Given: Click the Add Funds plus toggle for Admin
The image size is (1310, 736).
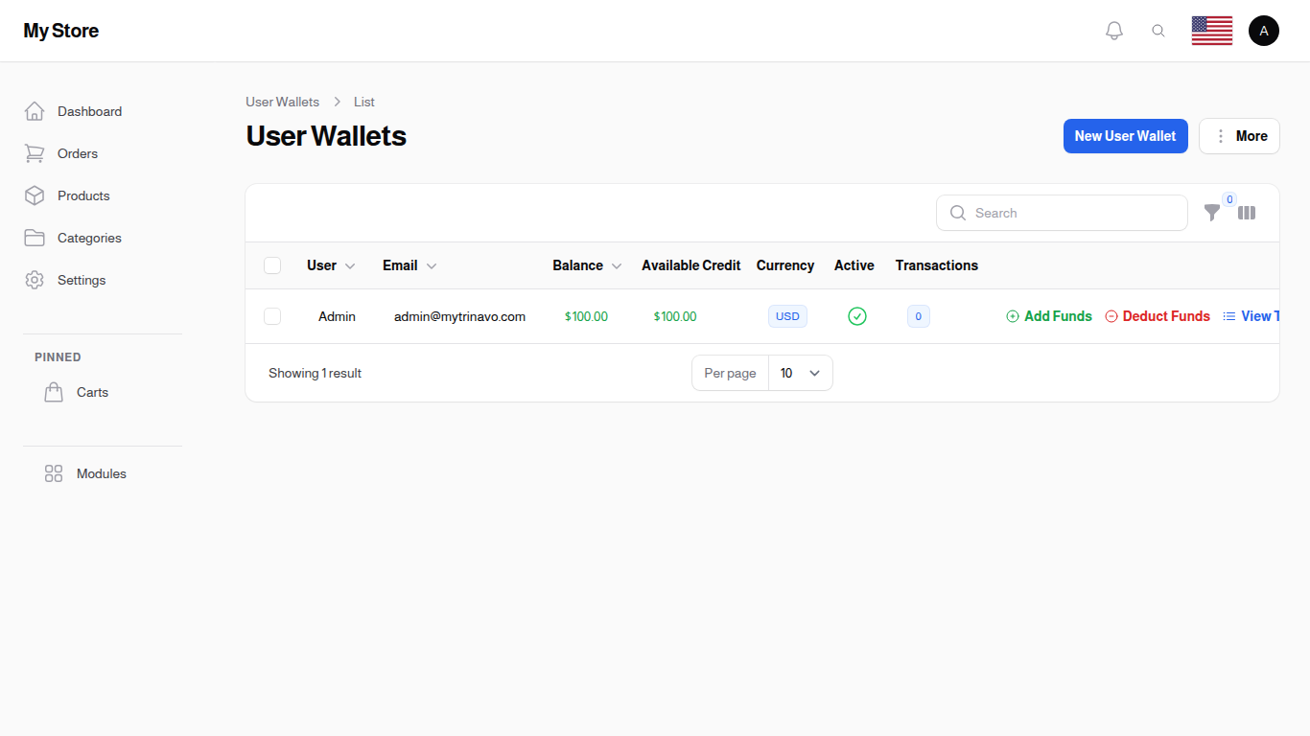Looking at the screenshot, I should 1012,316.
